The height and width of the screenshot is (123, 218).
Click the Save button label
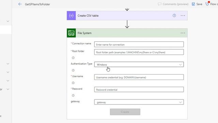pyautogui.click(x=199, y=4)
